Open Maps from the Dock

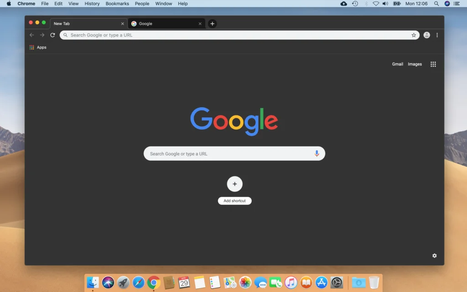tap(230, 282)
